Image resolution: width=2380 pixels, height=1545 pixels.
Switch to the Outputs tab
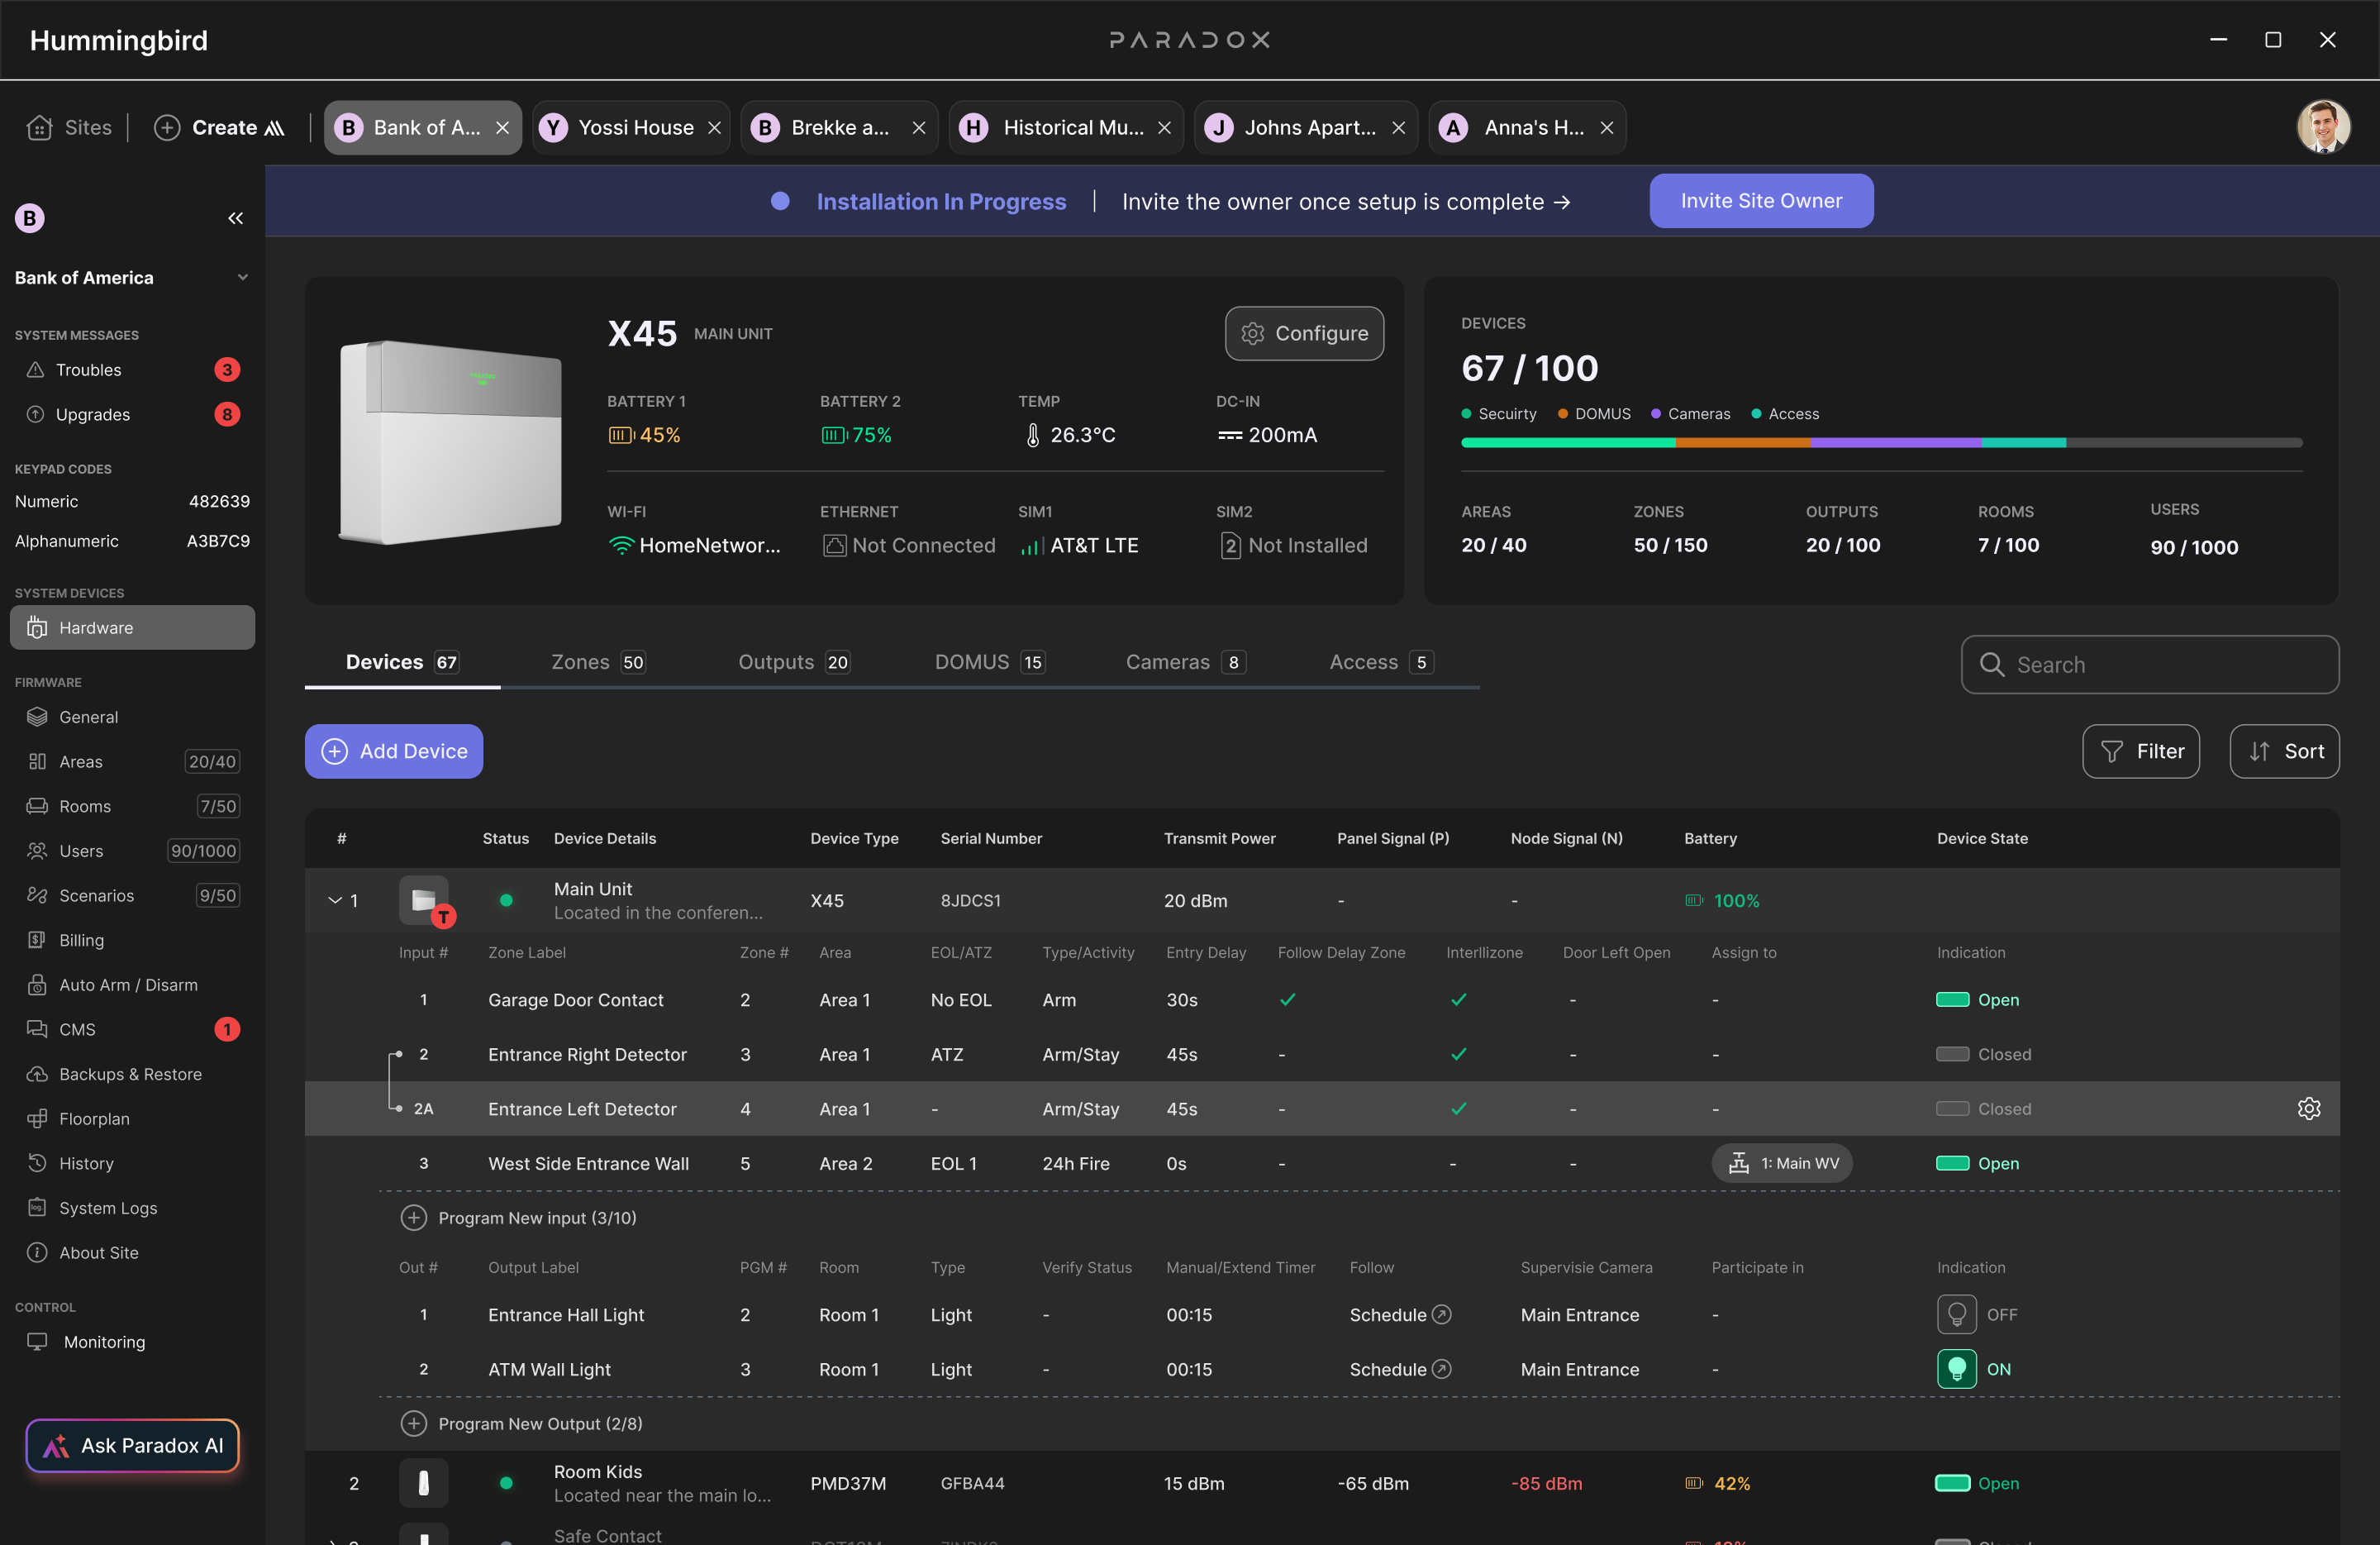[794, 662]
